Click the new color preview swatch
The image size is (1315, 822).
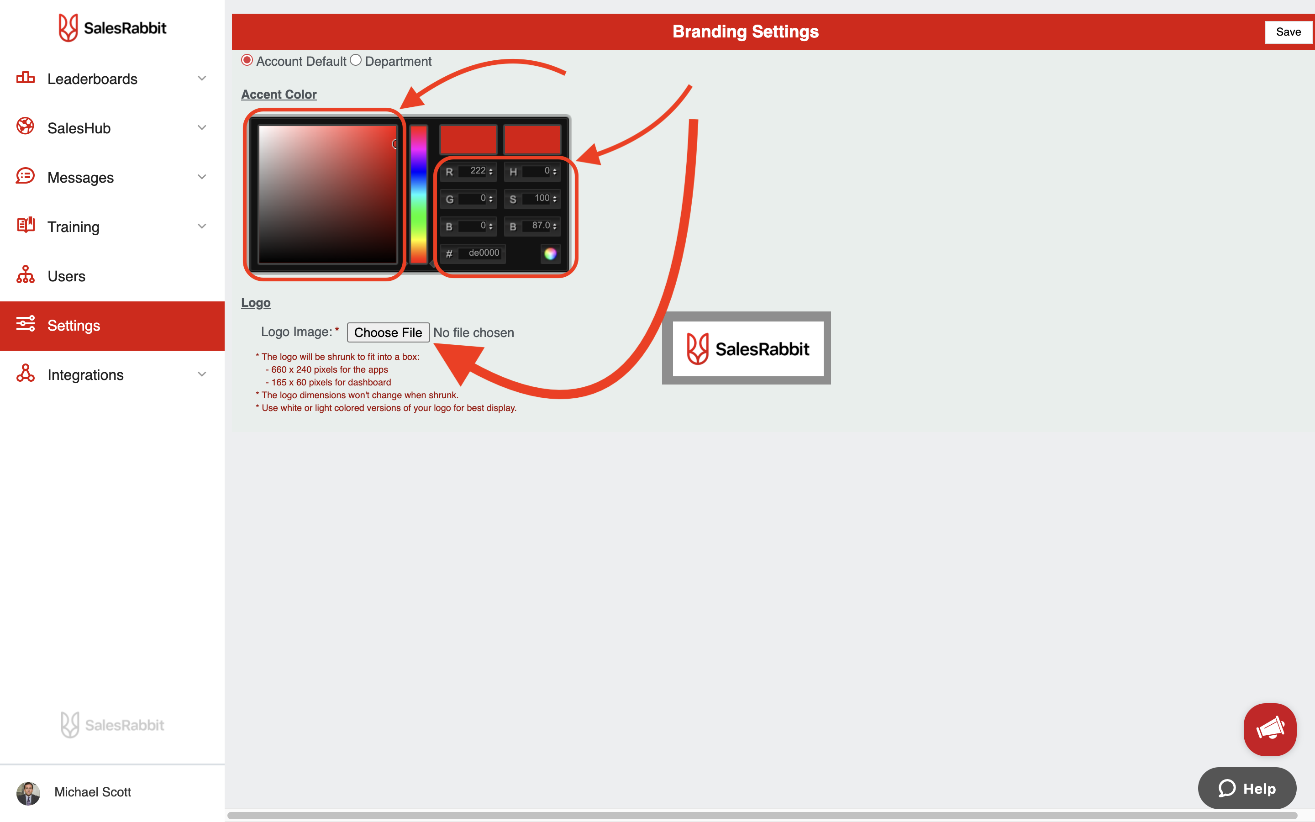click(x=468, y=139)
